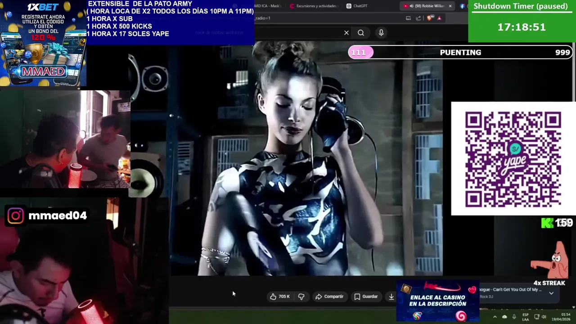Image resolution: width=576 pixels, height=324 pixels.
Task: Open the Brave Shields lion icon
Action: click(x=430, y=18)
